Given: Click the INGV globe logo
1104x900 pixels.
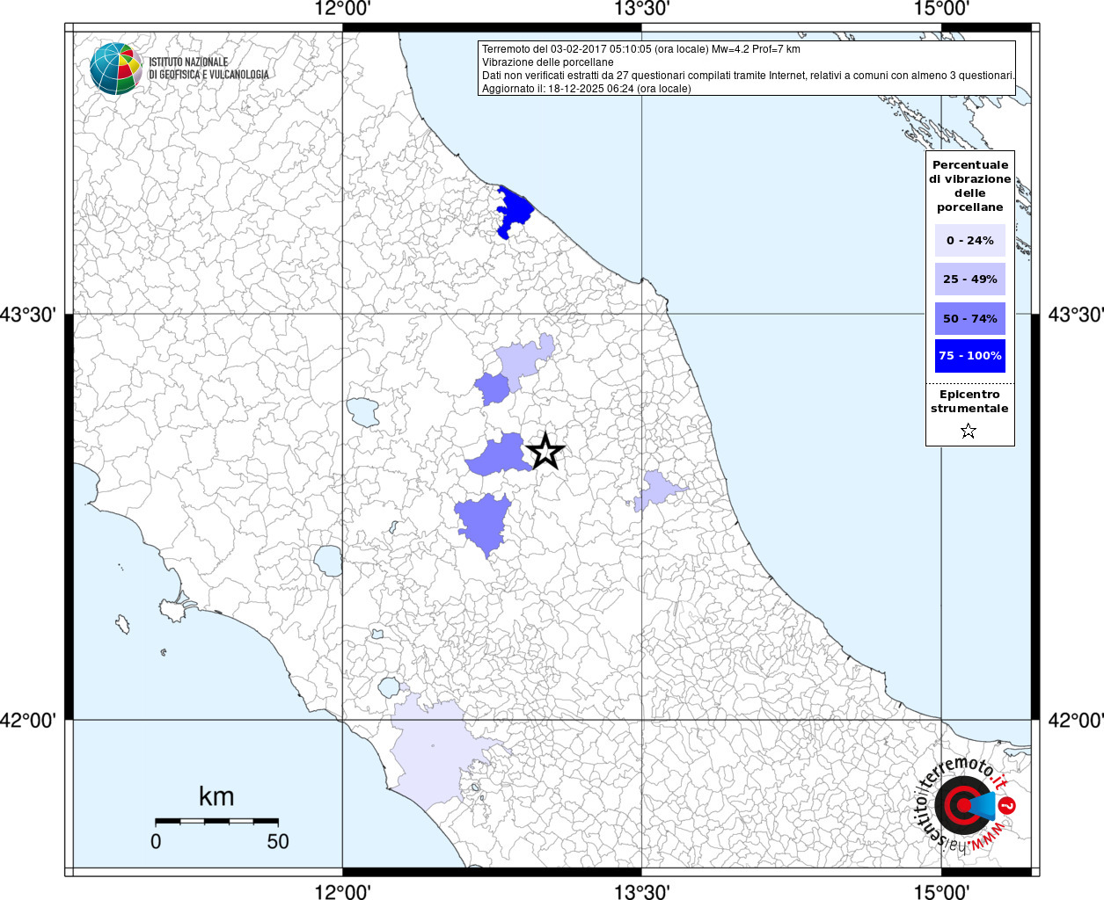Looking at the screenshot, I should click(x=116, y=68).
